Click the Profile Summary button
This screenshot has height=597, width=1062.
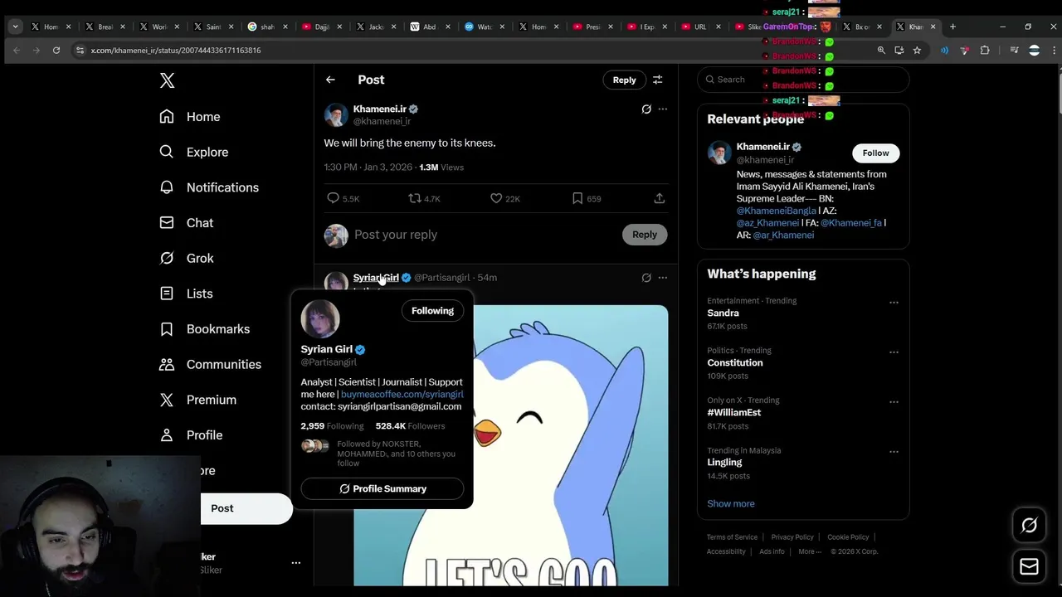click(382, 488)
